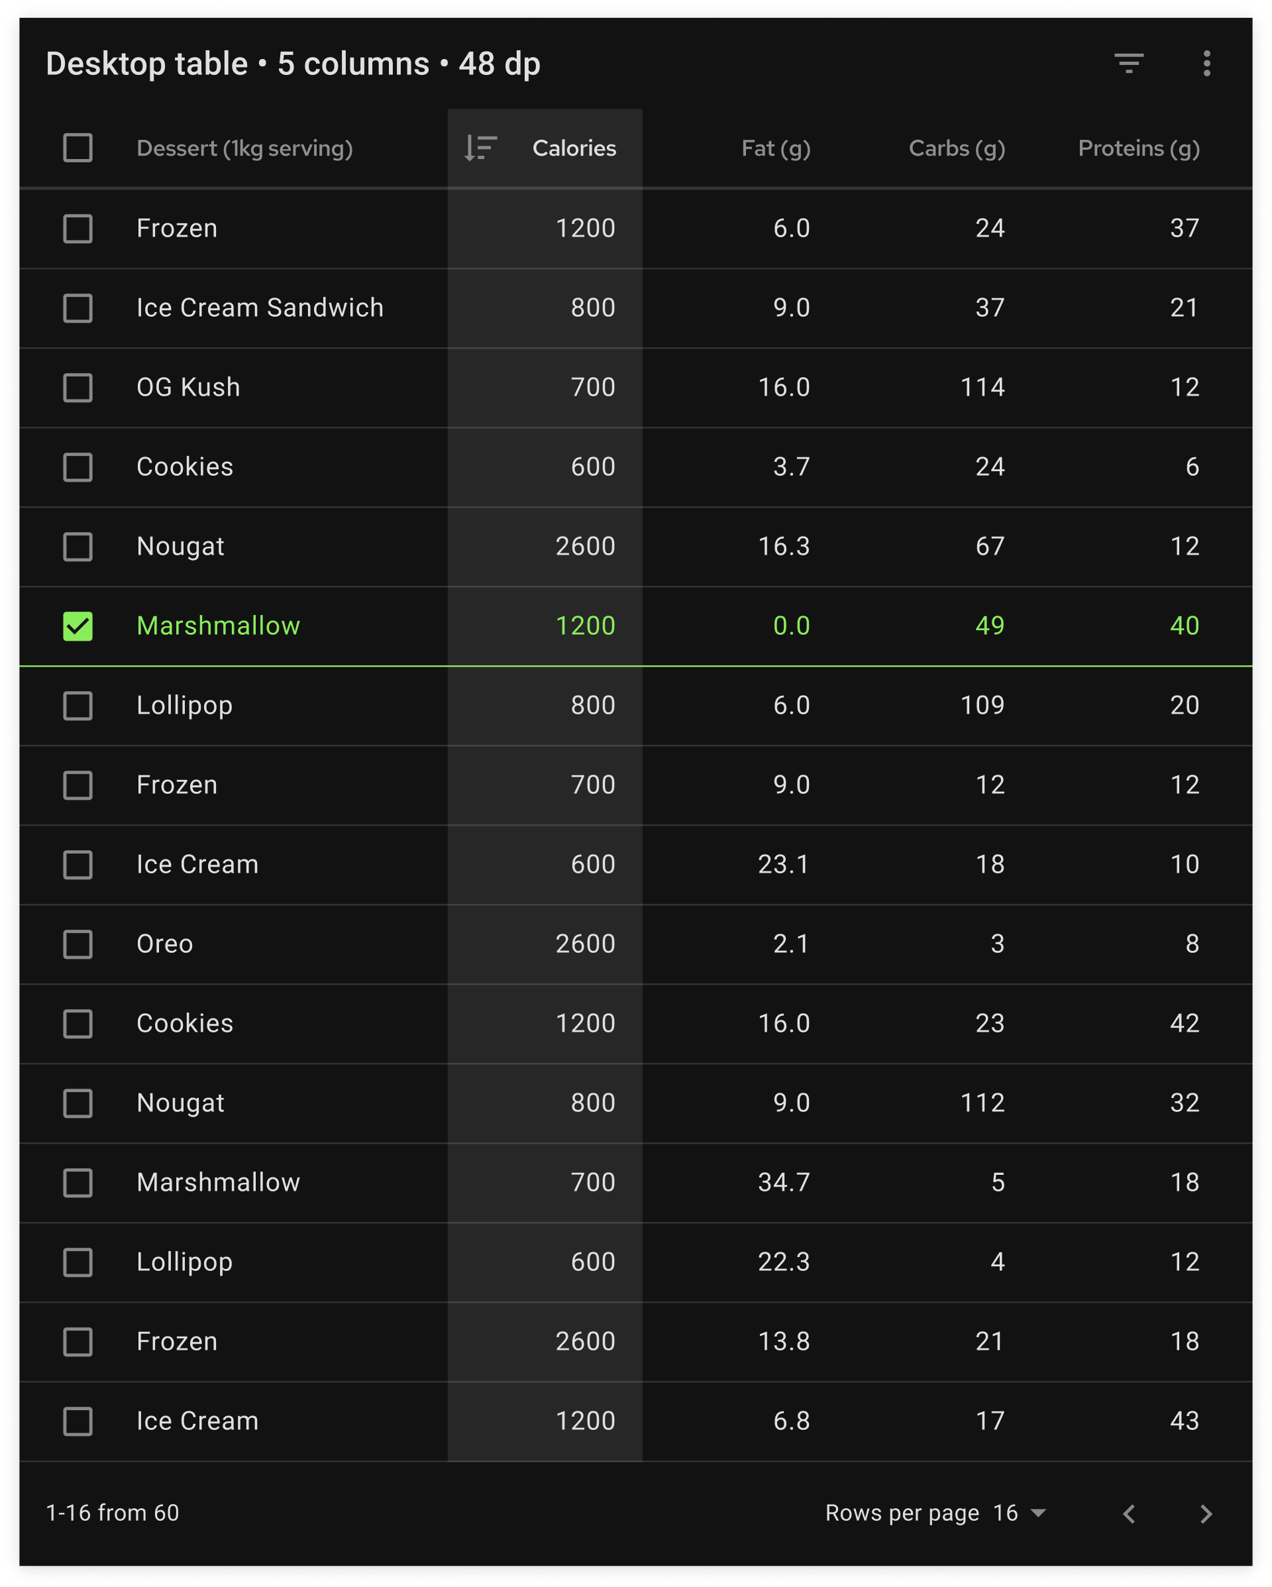The width and height of the screenshot is (1272, 1587).
Task: Check the Nougat row with 2600 calories
Action: point(78,547)
